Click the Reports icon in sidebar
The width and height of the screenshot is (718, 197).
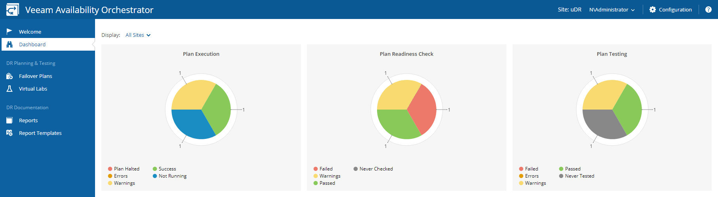click(x=10, y=120)
